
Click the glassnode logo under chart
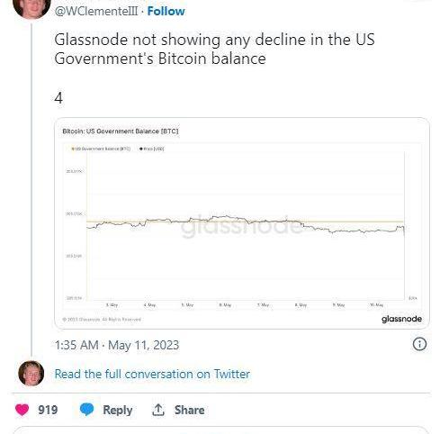401,319
